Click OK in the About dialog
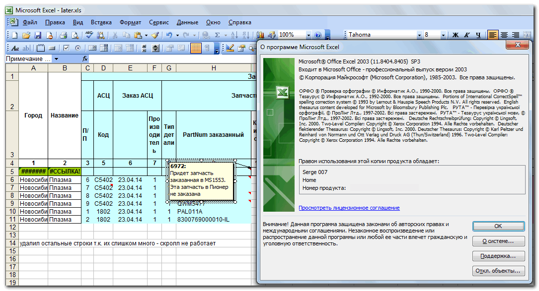Viewport: 539px width, 291px height. pos(498,226)
